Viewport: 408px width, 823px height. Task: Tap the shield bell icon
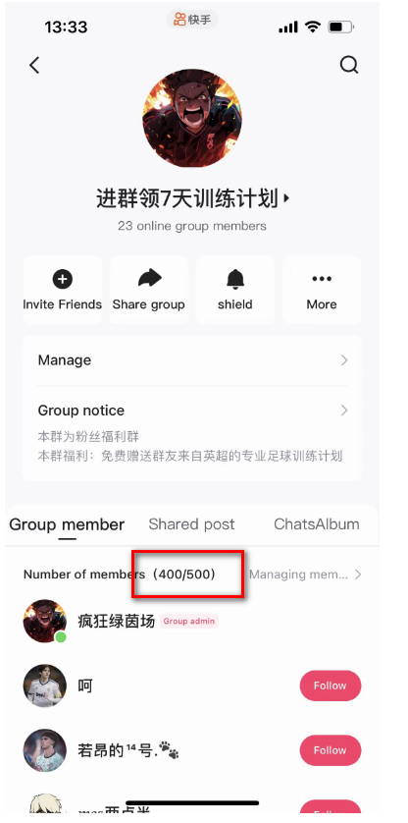point(235,279)
